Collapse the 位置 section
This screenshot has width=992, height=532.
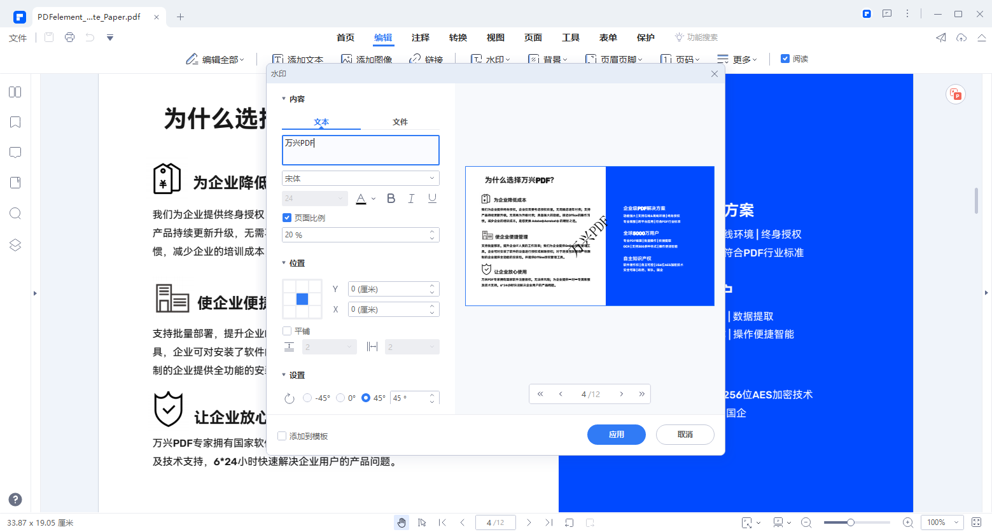tap(284, 262)
